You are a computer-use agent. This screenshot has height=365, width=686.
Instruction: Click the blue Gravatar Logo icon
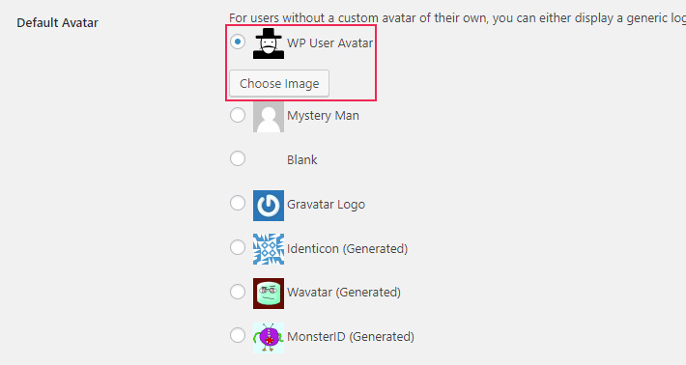coord(269,206)
